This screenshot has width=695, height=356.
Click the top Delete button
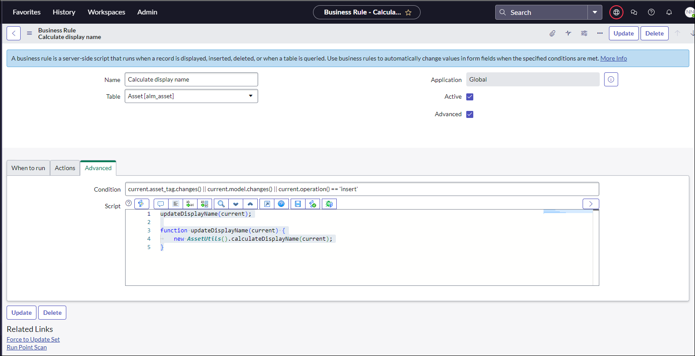[x=655, y=33]
